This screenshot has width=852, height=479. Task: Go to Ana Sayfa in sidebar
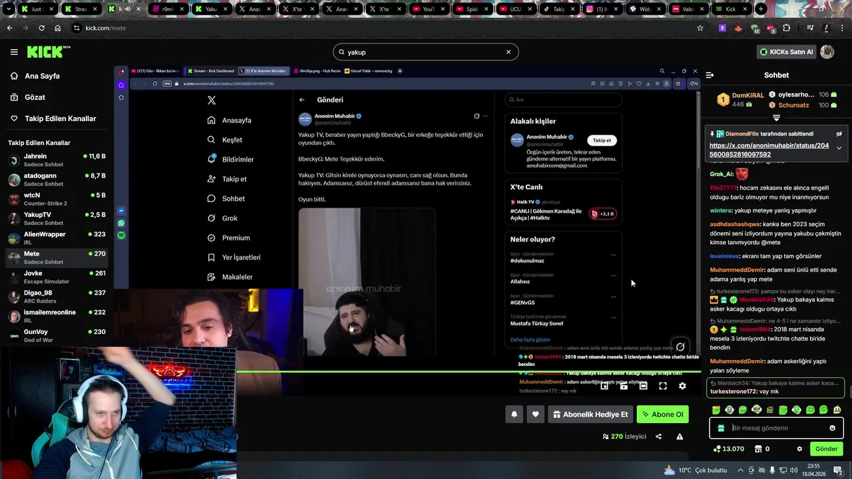(42, 76)
